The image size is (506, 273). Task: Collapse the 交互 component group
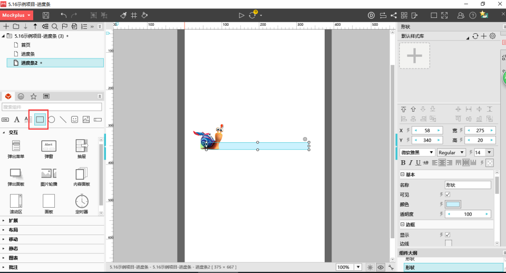(x=4, y=132)
